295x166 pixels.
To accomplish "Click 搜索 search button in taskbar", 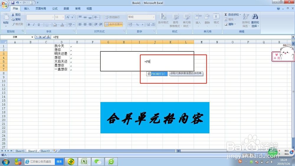I will coord(59,162).
